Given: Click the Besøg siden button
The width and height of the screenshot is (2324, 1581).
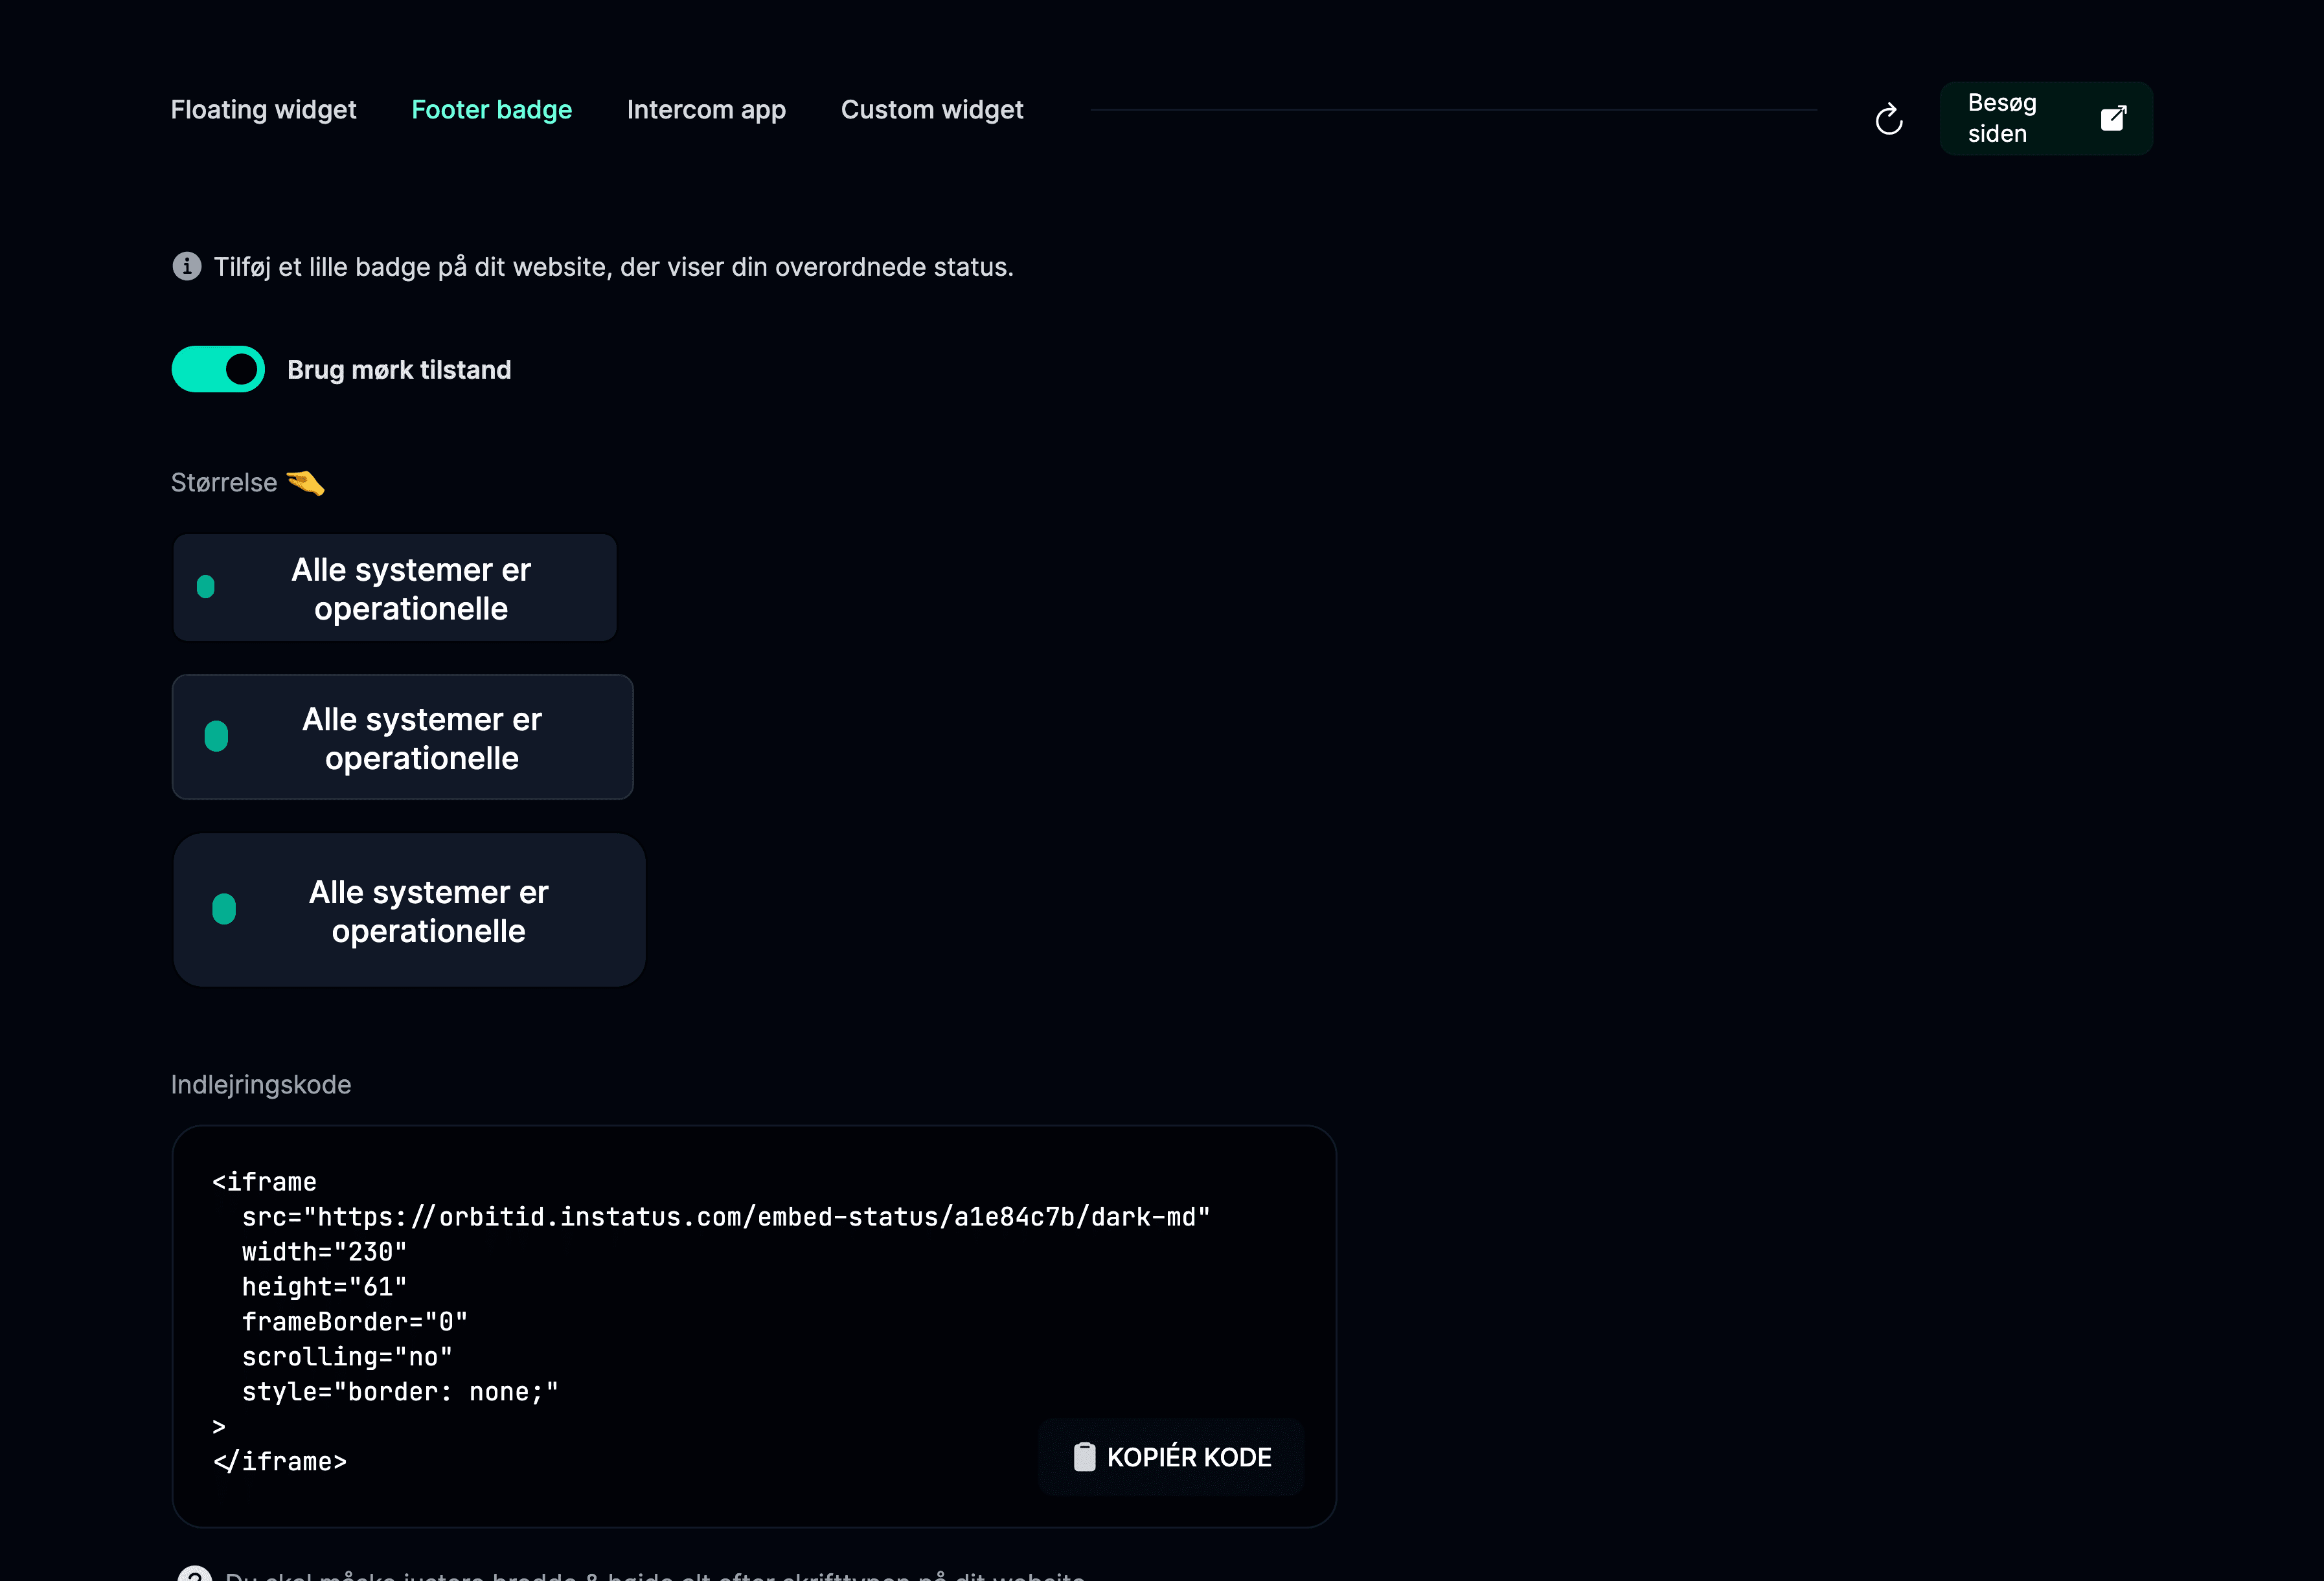Looking at the screenshot, I should pos(2046,118).
